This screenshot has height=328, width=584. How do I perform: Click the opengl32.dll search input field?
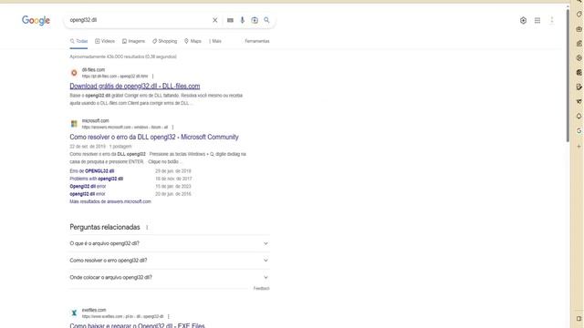coord(138,20)
